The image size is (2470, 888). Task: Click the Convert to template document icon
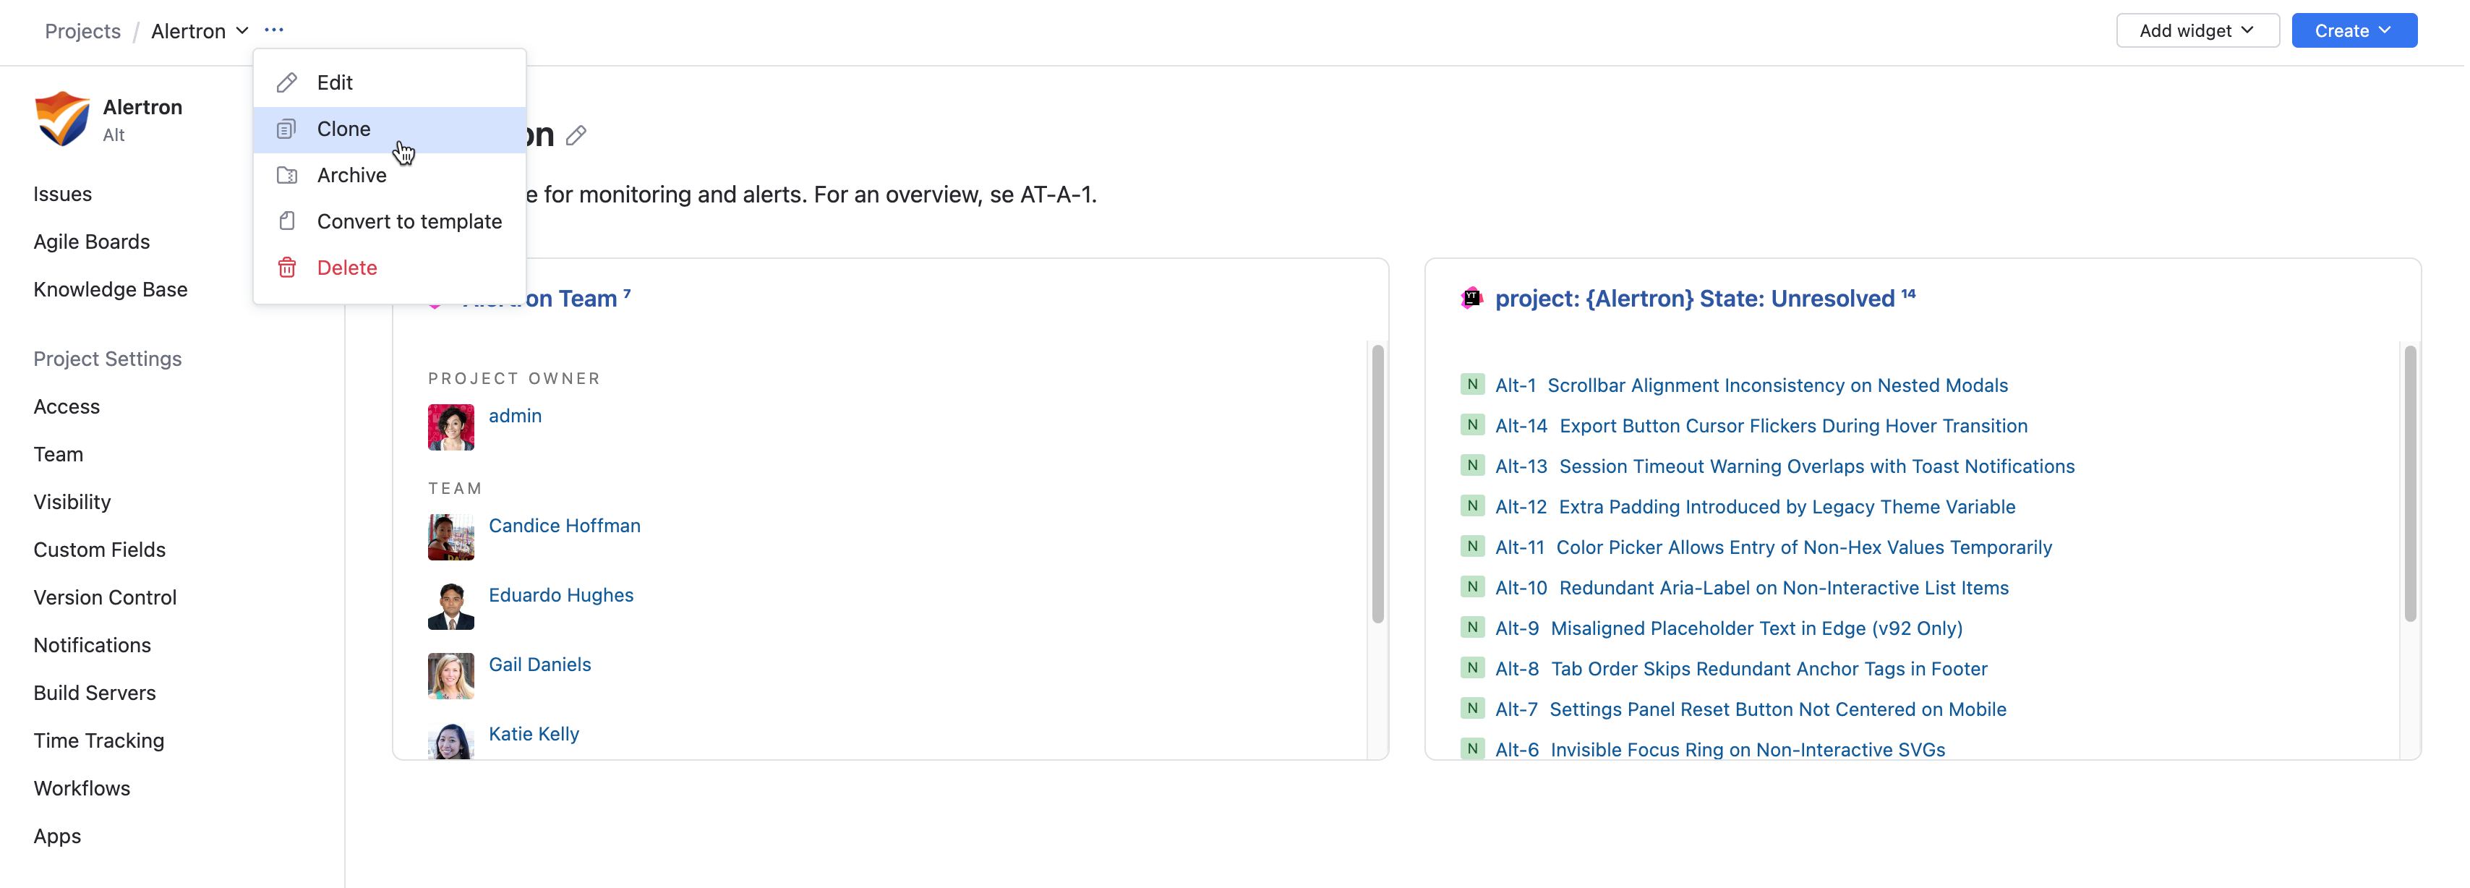click(x=286, y=221)
